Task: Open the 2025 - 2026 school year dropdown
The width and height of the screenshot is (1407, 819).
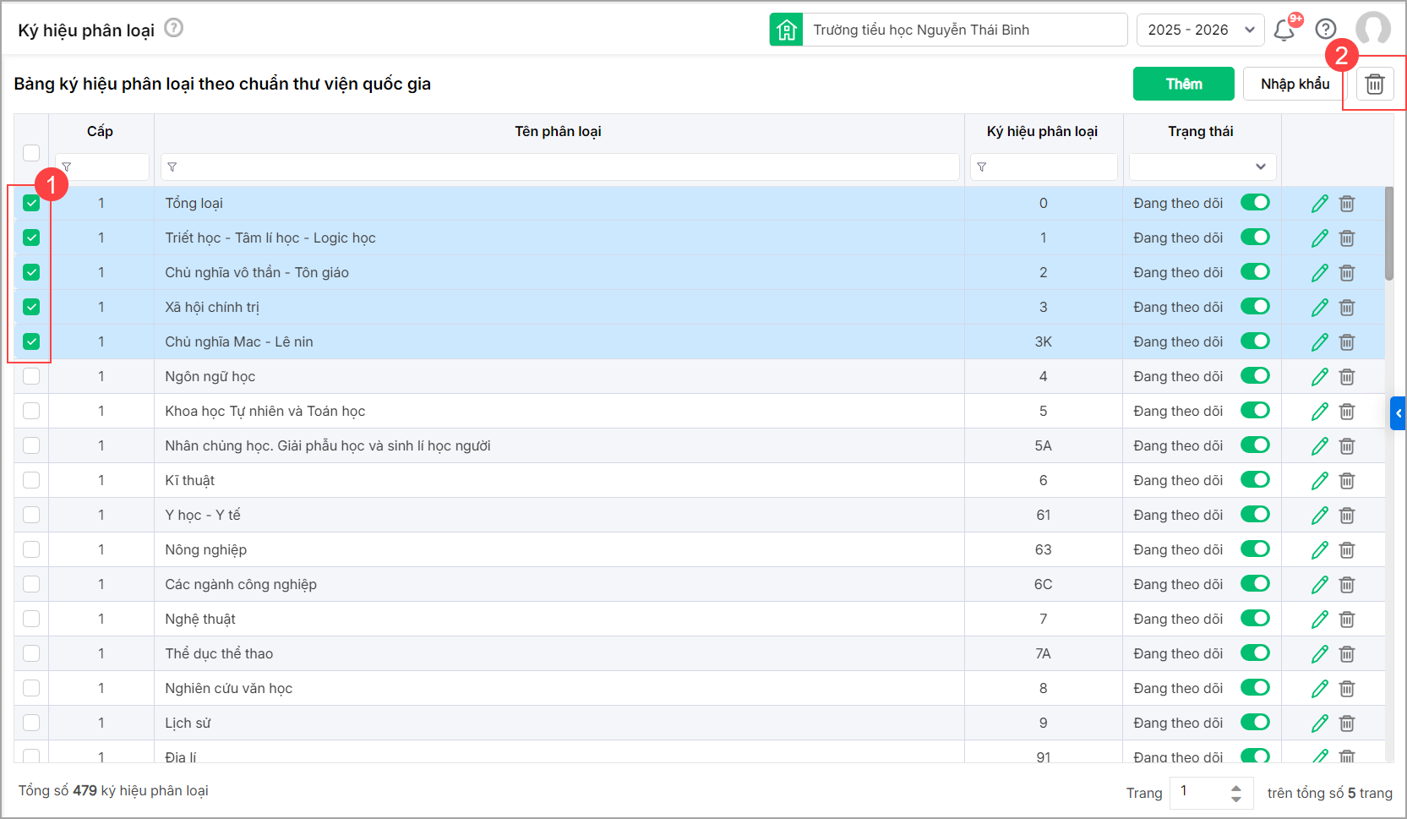Action: pyautogui.click(x=1200, y=30)
